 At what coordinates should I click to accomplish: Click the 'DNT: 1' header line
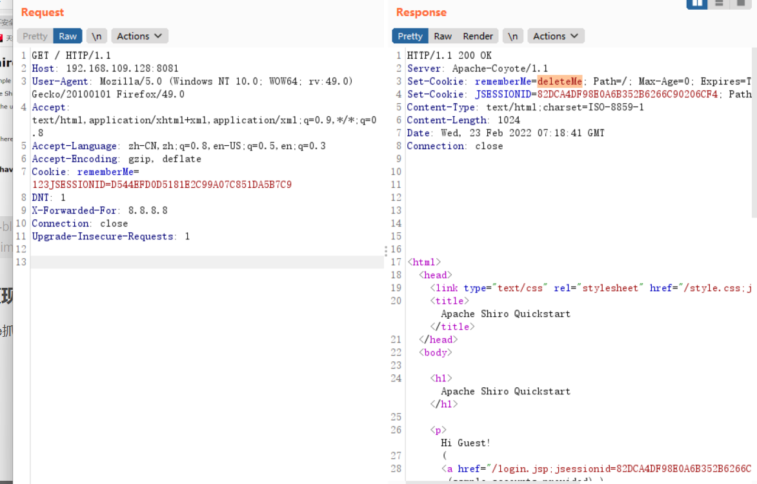49,197
